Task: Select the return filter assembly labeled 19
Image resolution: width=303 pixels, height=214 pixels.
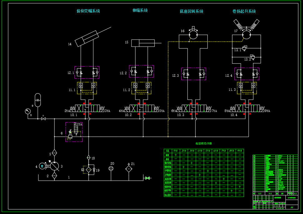Action: (89, 170)
